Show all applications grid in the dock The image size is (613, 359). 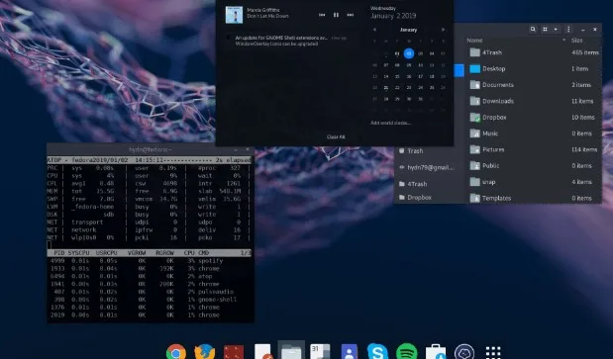tap(493, 352)
